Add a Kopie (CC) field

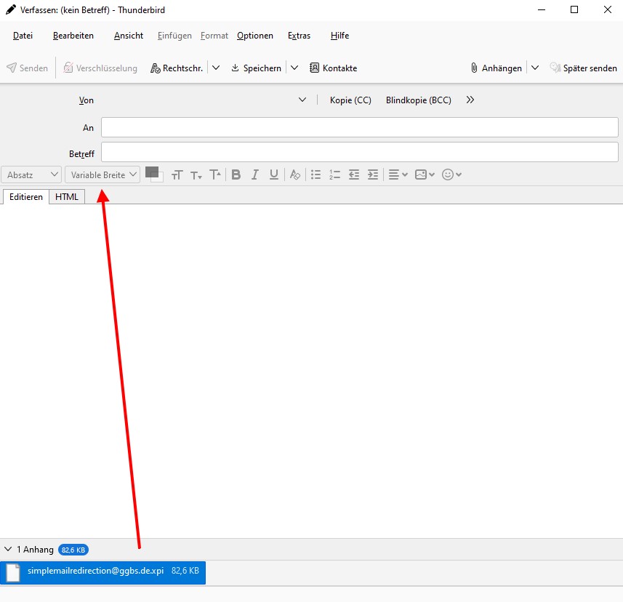(350, 100)
